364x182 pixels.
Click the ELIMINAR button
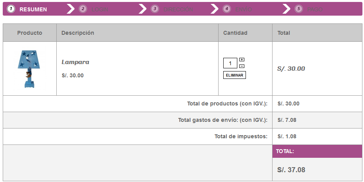[235, 75]
